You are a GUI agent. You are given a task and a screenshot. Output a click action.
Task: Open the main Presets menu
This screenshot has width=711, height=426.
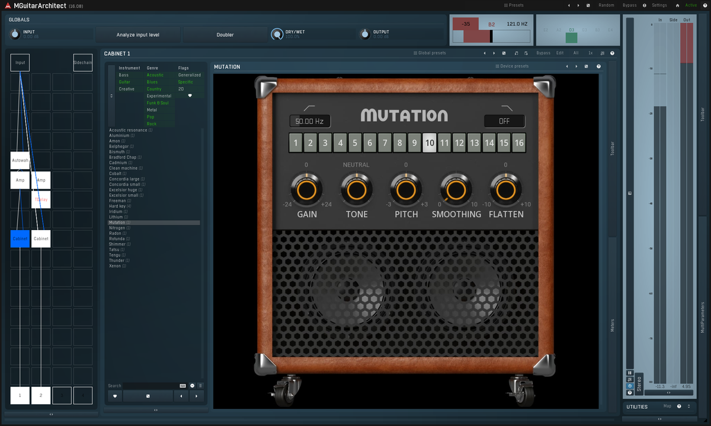[x=514, y=5]
